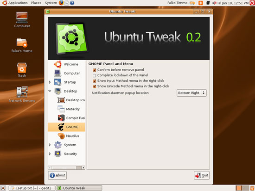Open the Places menu

click(x=36, y=3)
